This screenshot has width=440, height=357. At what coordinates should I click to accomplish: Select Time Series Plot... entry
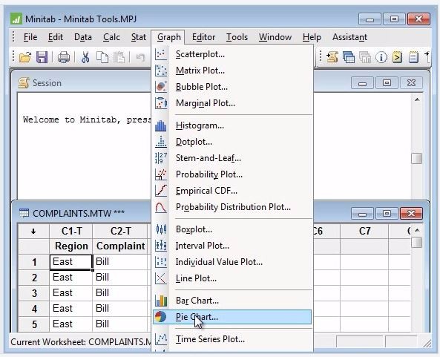(x=233, y=339)
